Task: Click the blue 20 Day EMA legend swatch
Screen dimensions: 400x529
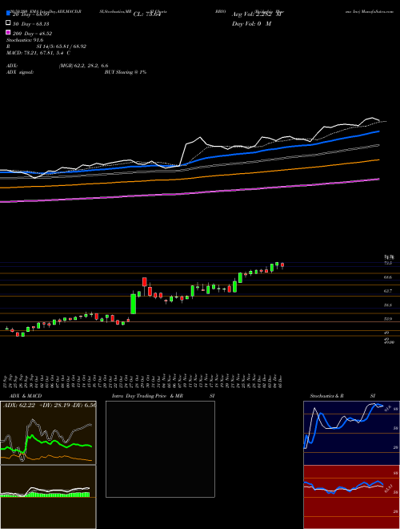Action: [9, 14]
